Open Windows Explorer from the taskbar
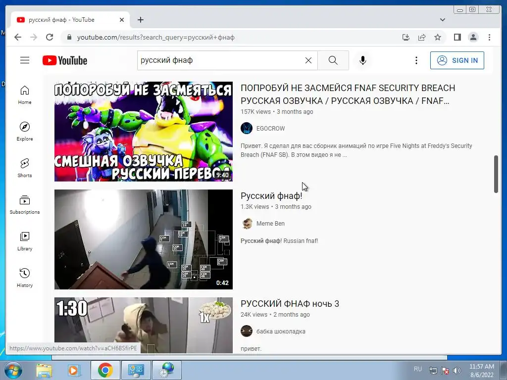Viewport: 507px width, 380px height. pos(44,370)
